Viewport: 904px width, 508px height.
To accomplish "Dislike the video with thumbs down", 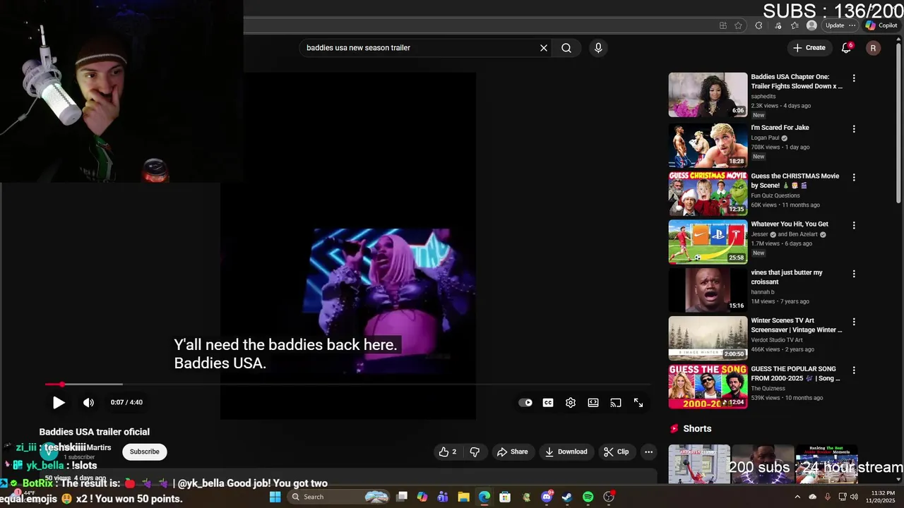I will click(x=475, y=452).
